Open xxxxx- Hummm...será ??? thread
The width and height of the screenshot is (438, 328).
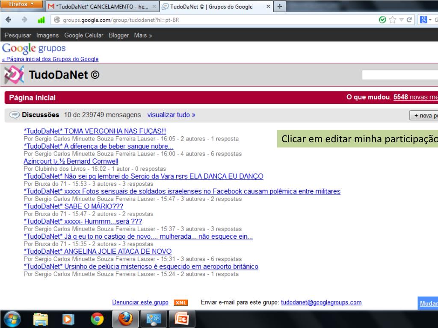coord(83,222)
